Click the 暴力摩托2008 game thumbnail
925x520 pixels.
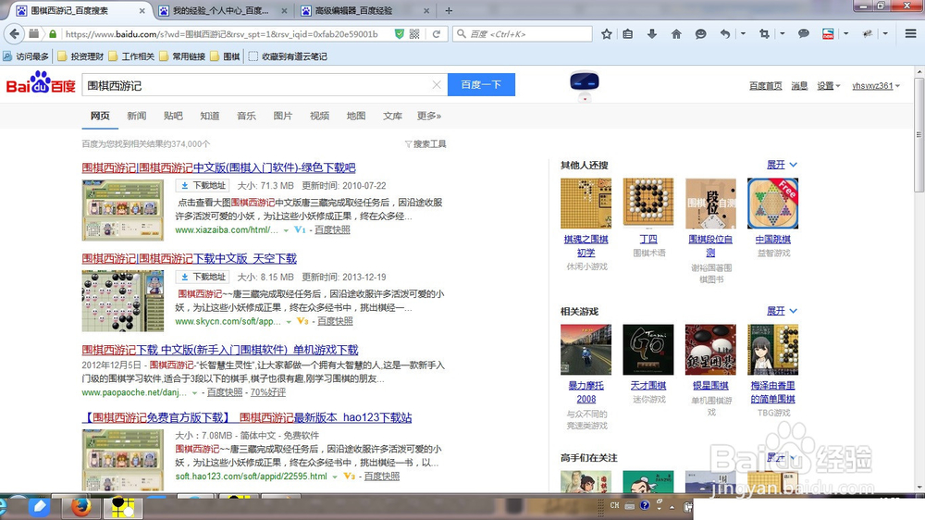(x=586, y=350)
